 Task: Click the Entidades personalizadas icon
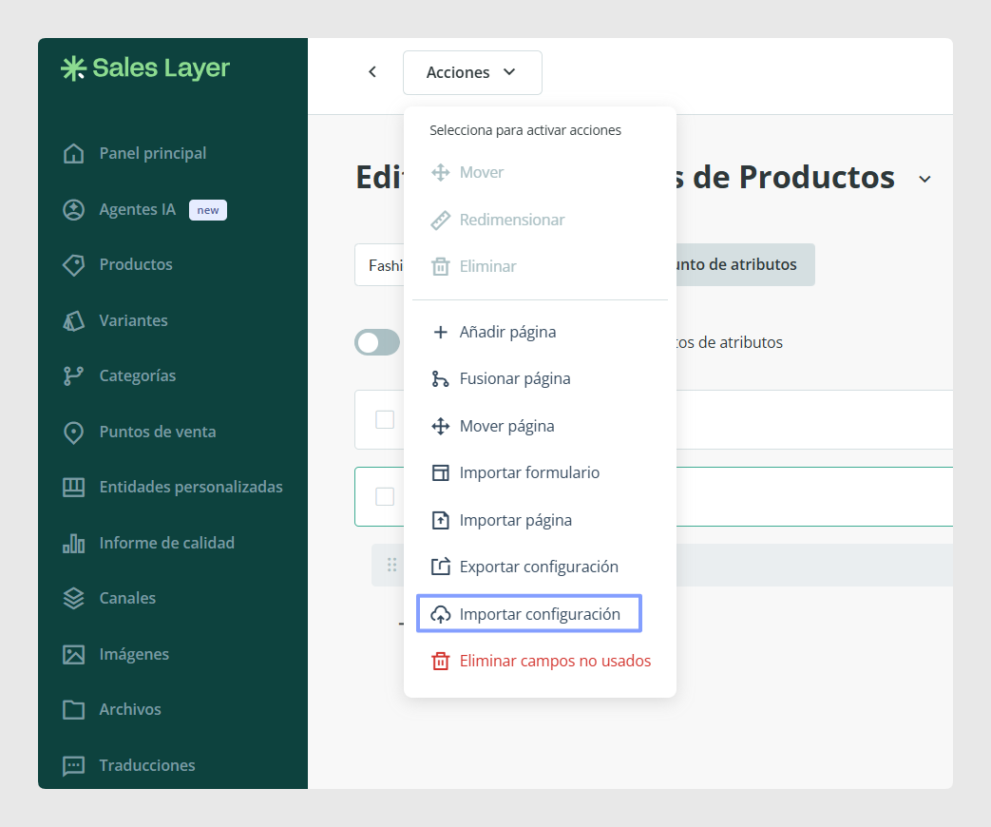(73, 487)
